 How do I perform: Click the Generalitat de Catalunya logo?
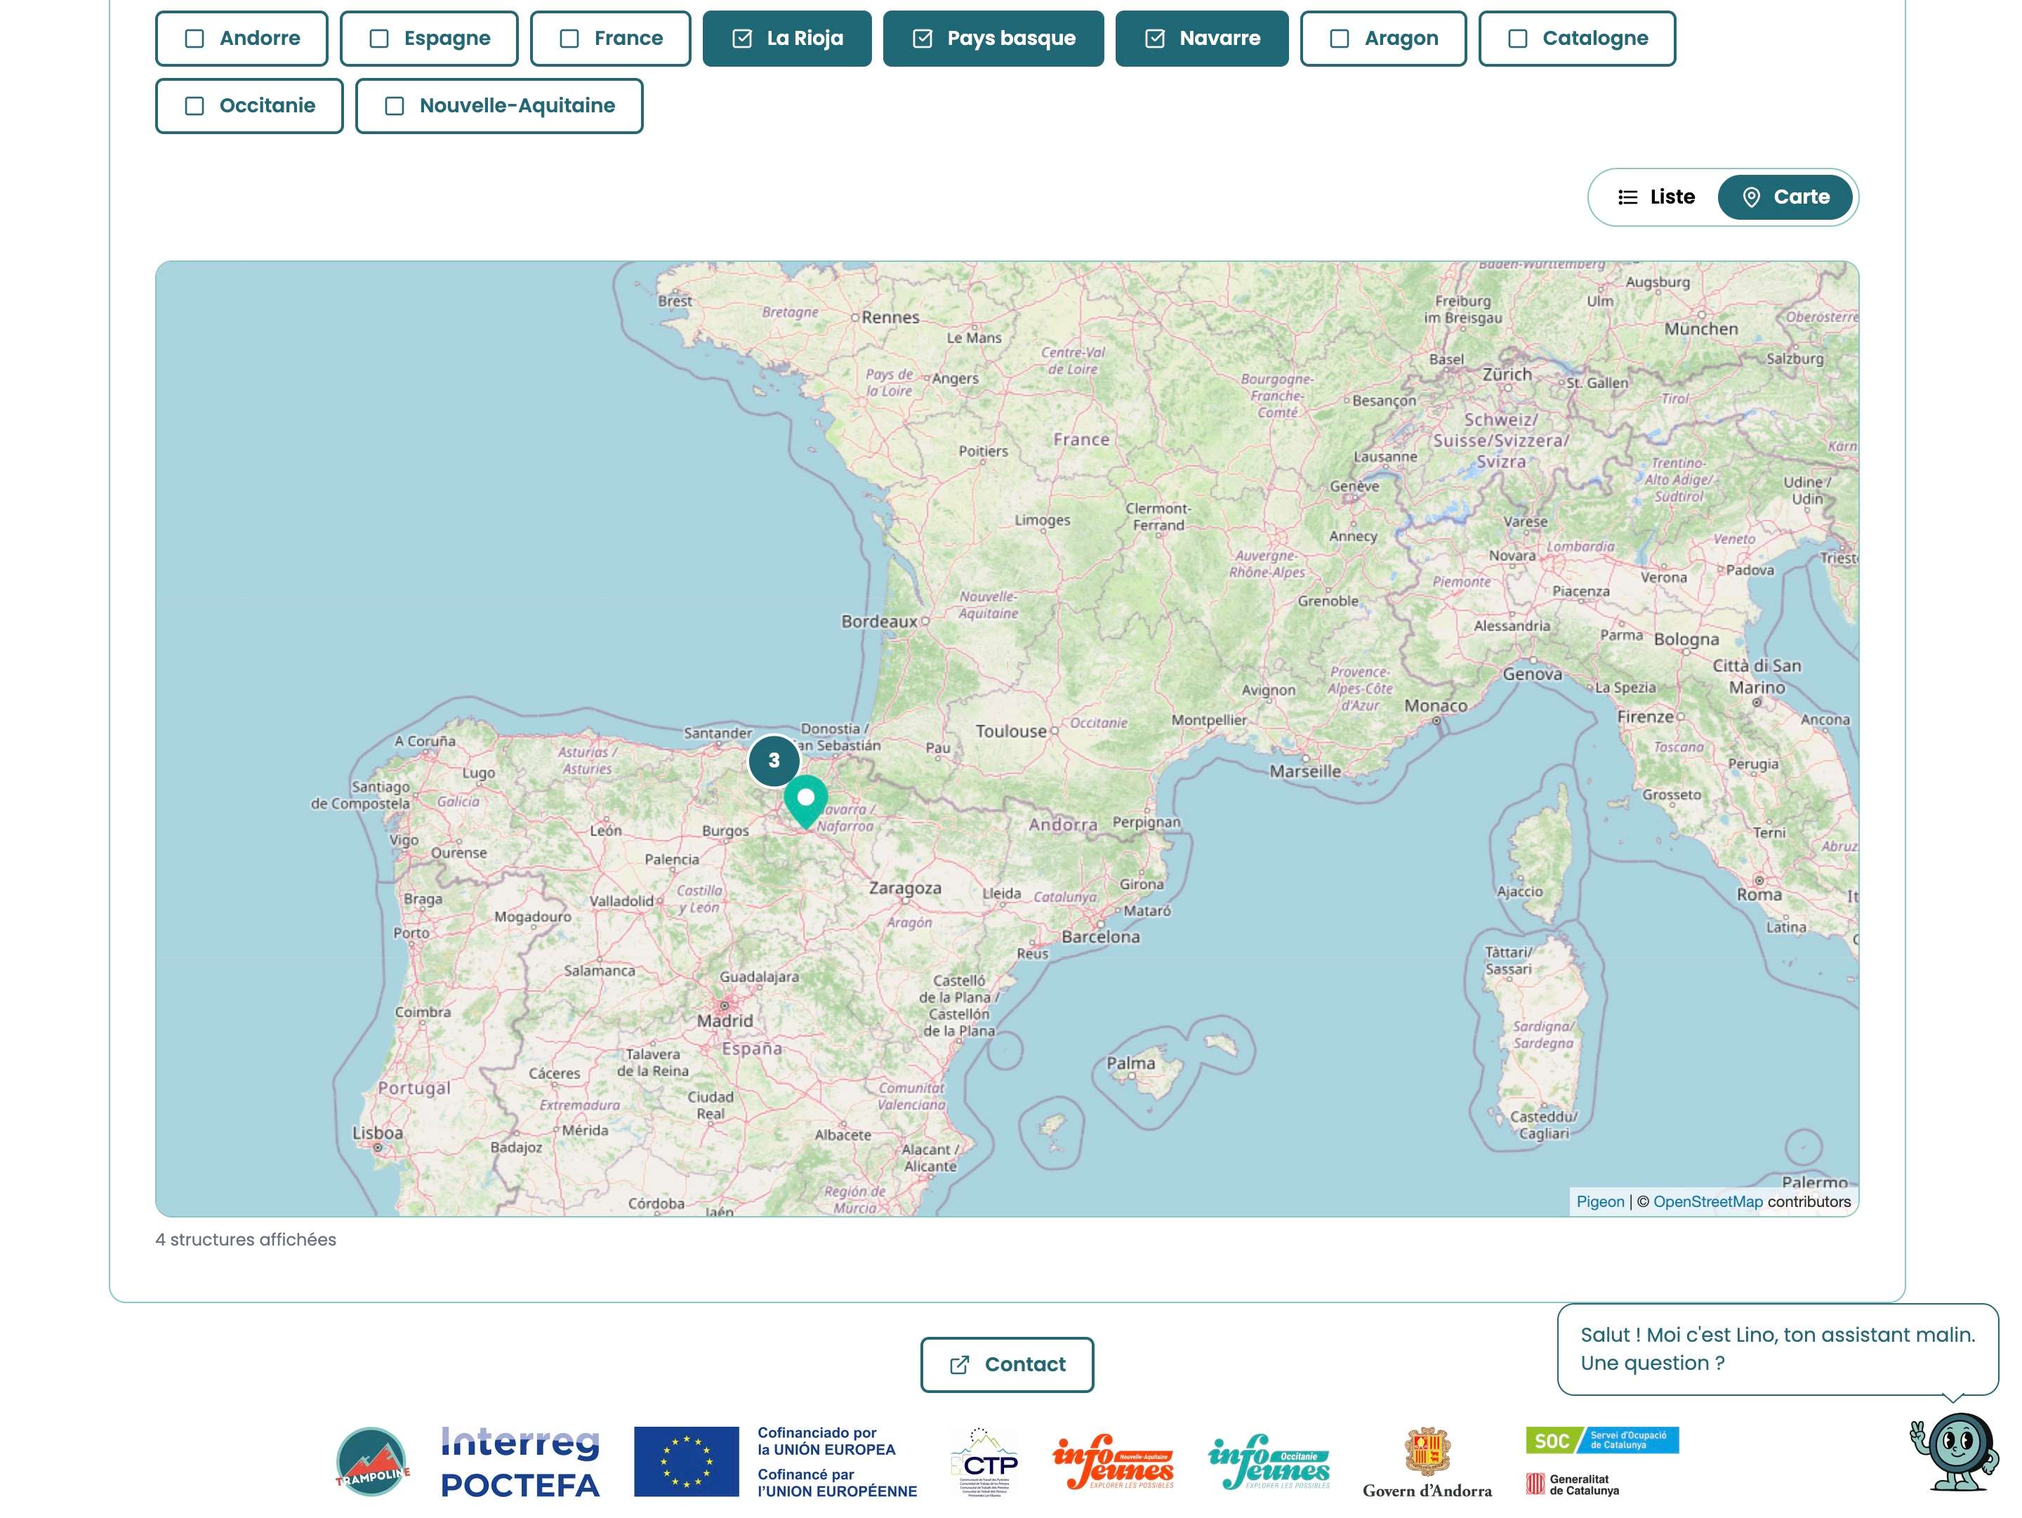(1572, 1484)
